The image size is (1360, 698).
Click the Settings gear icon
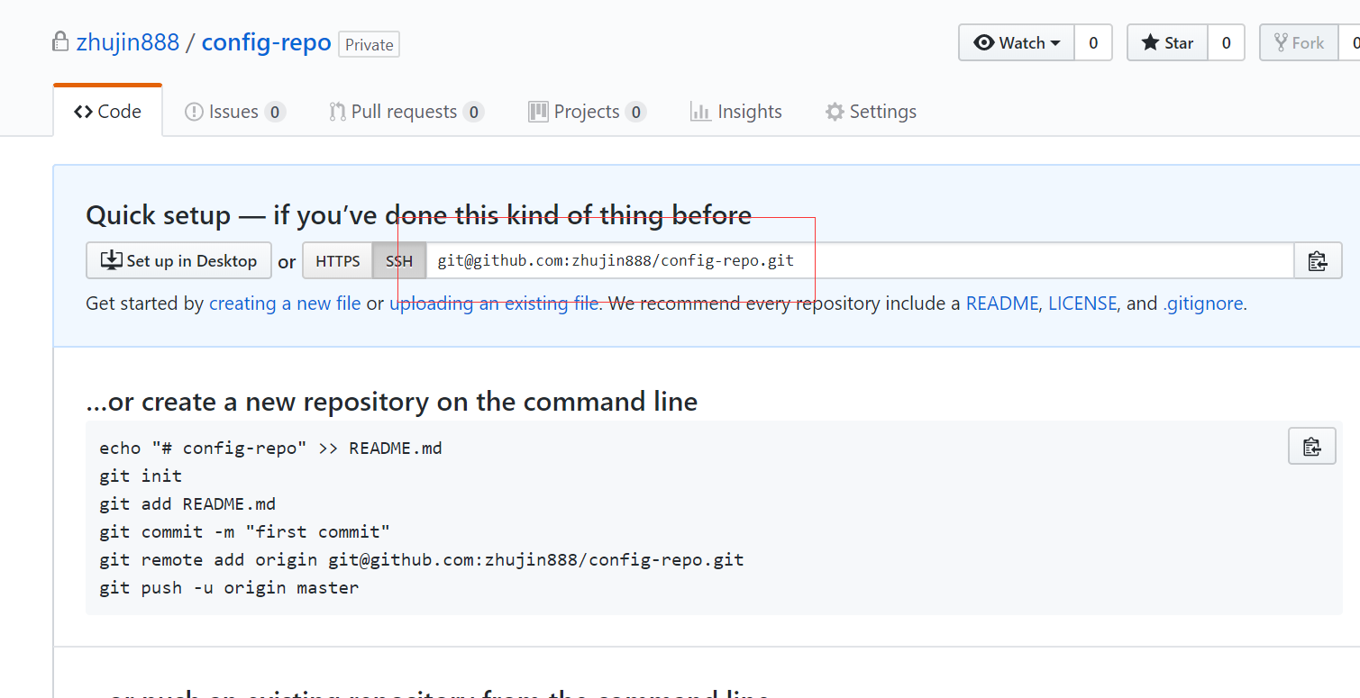click(835, 112)
